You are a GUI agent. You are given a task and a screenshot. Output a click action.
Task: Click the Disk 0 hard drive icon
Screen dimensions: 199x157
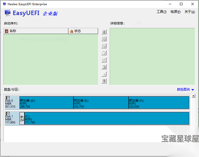click(8, 98)
